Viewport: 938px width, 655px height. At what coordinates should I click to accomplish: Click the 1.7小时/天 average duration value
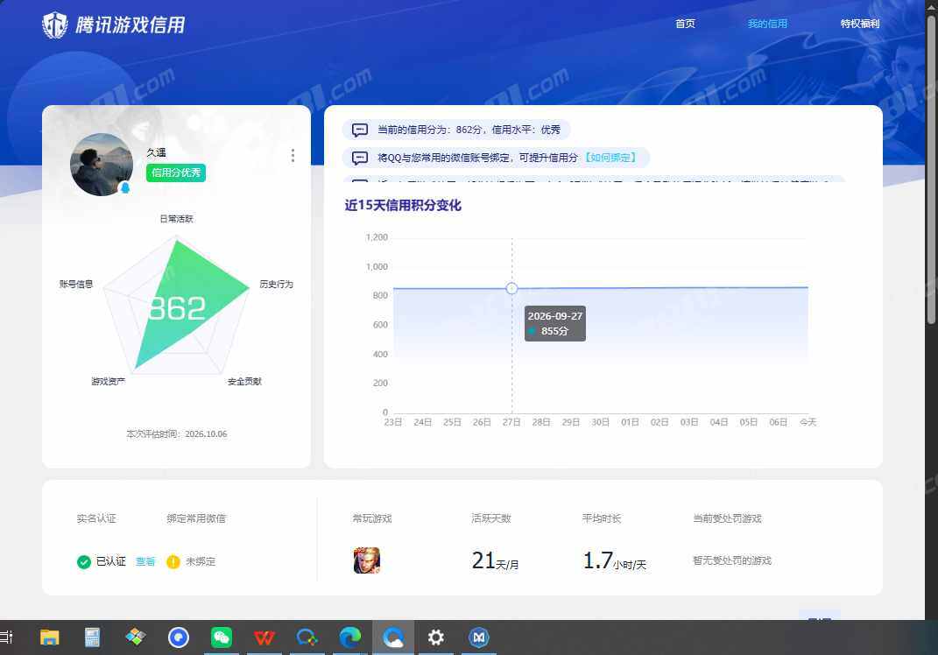[x=614, y=561]
